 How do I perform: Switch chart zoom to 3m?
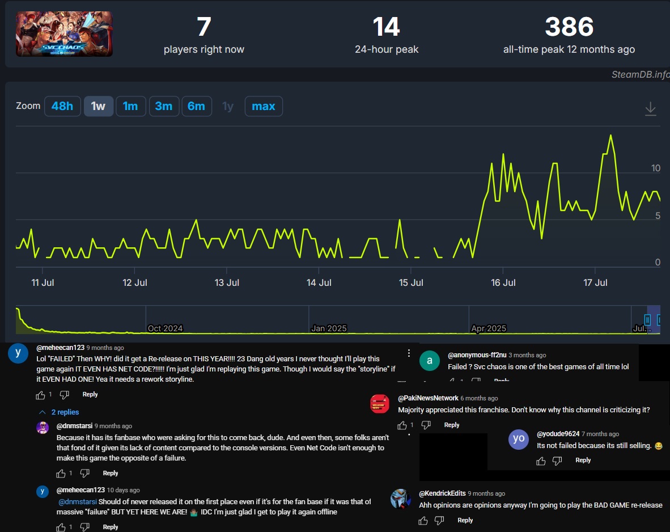pos(164,106)
